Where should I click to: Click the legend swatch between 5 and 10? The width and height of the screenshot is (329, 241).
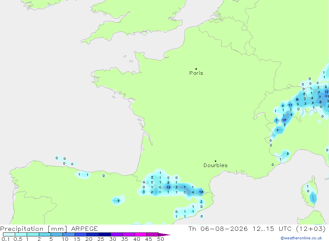click(x=57, y=234)
